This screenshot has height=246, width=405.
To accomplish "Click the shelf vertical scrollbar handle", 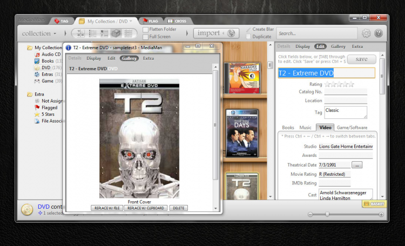I will tap(270, 65).
